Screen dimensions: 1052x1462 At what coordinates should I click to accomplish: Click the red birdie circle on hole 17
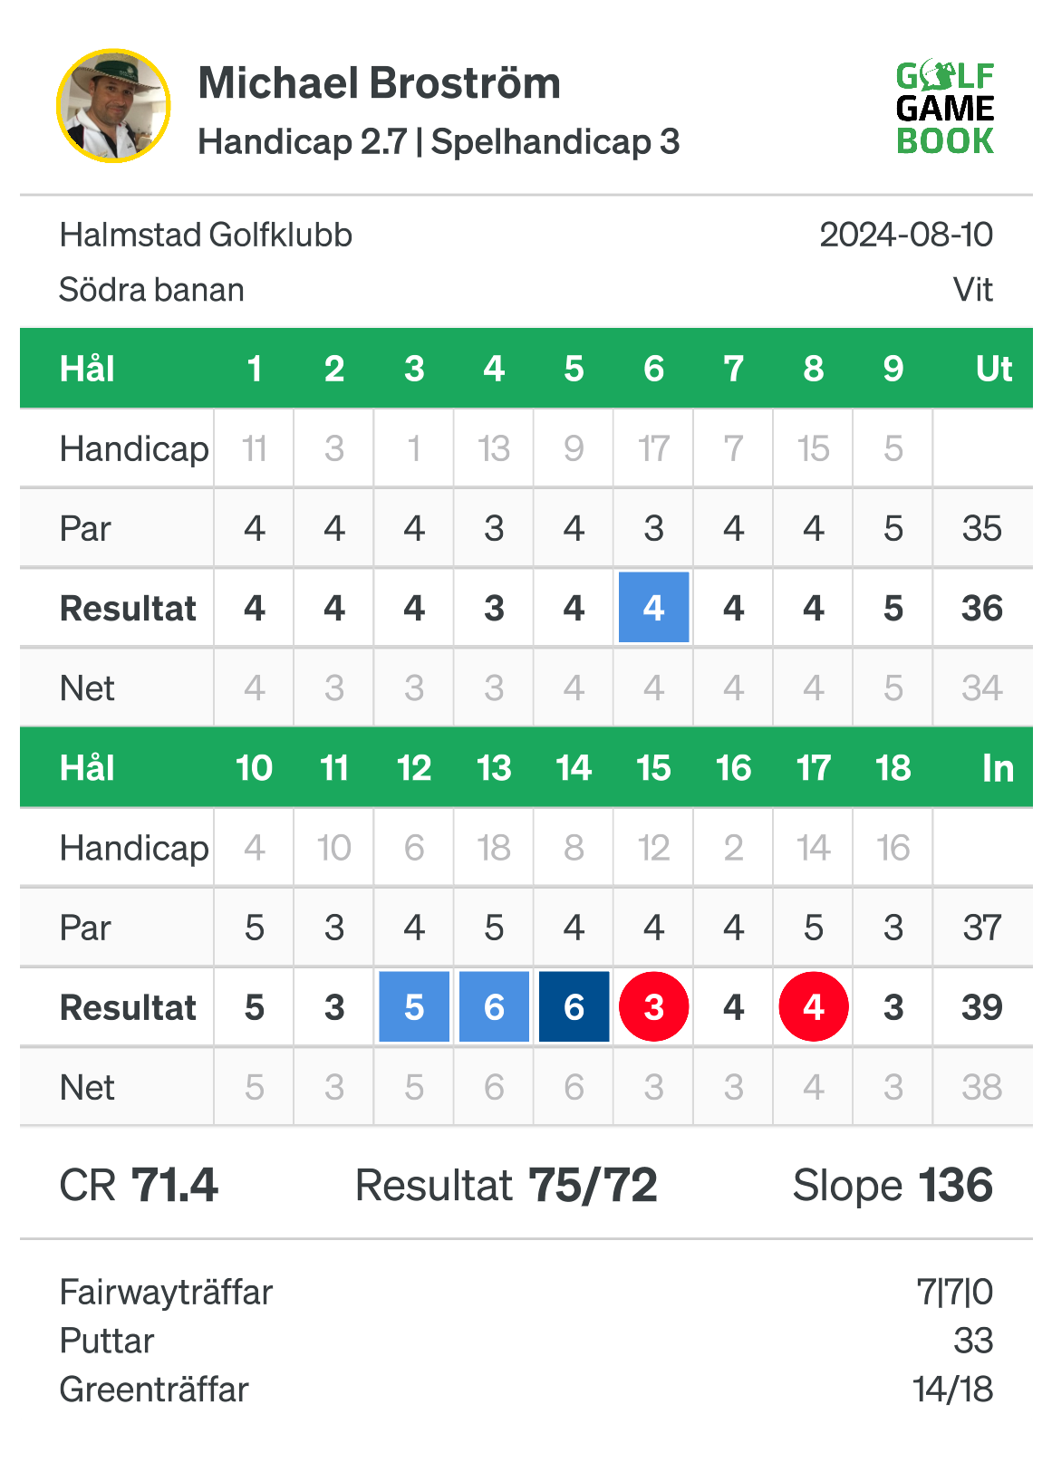[814, 1006]
